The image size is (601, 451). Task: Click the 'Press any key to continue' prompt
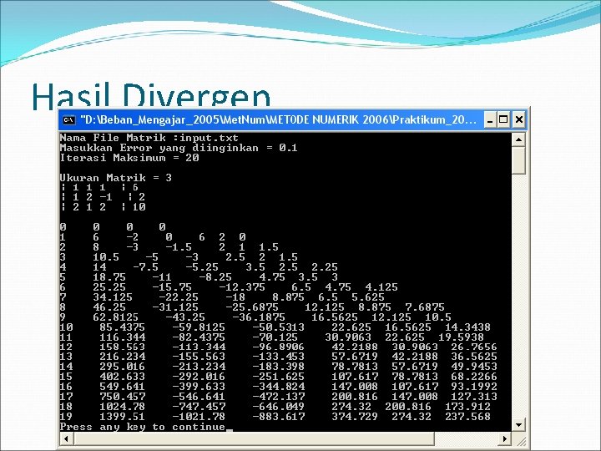(143, 427)
